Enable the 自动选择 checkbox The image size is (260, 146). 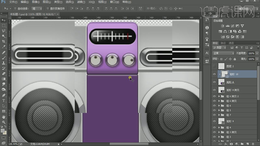point(15,9)
